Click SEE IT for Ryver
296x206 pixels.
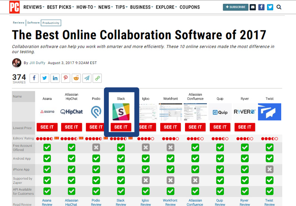pos(245,127)
